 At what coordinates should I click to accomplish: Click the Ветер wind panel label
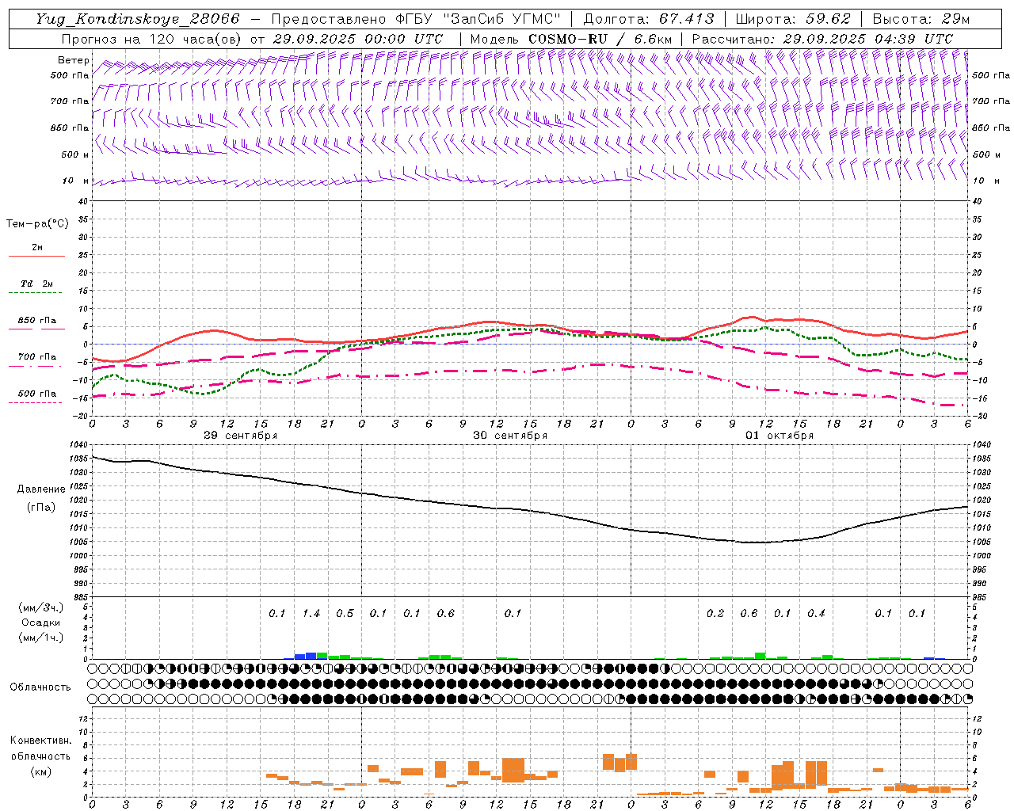click(72, 60)
